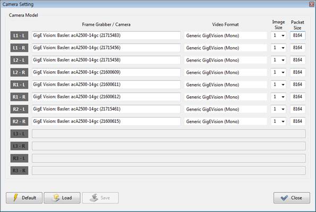Viewport: 316px width, 212px height.
Task: Click camera field with serial 21715461
Action: coord(106,109)
